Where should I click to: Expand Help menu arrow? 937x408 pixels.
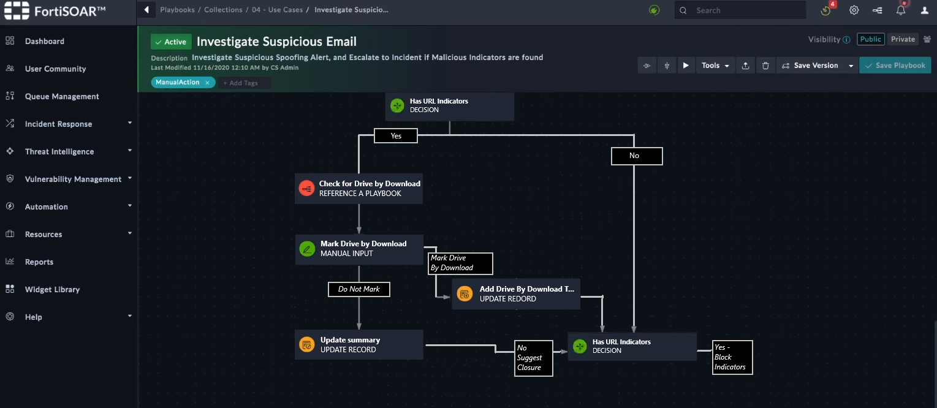(129, 316)
